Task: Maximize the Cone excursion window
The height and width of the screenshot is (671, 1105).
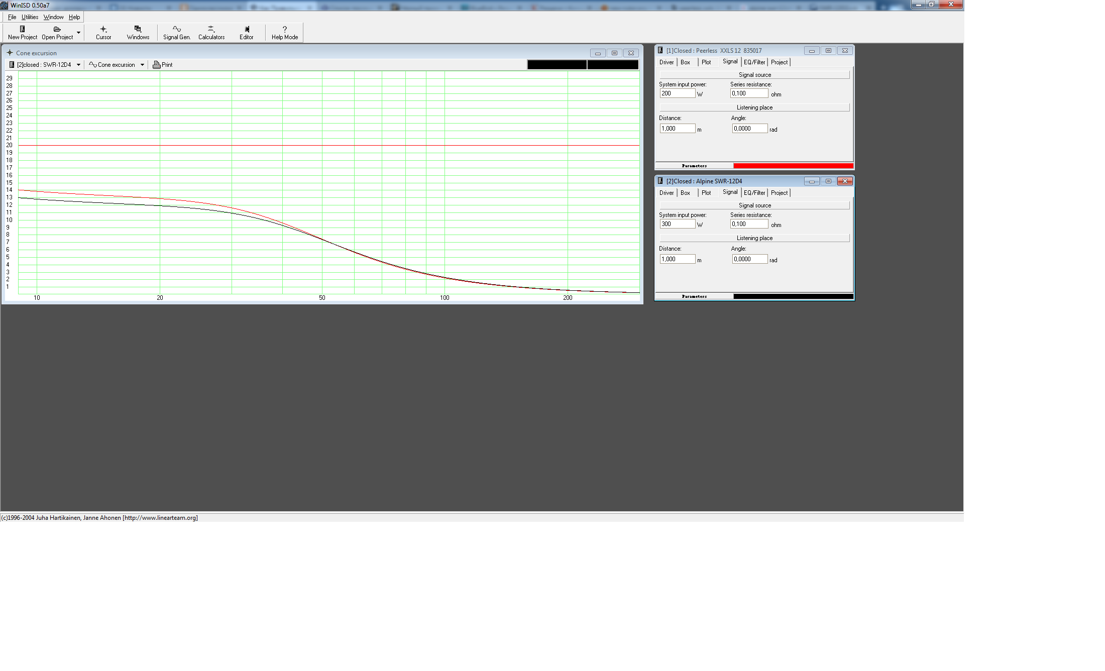Action: (x=614, y=53)
